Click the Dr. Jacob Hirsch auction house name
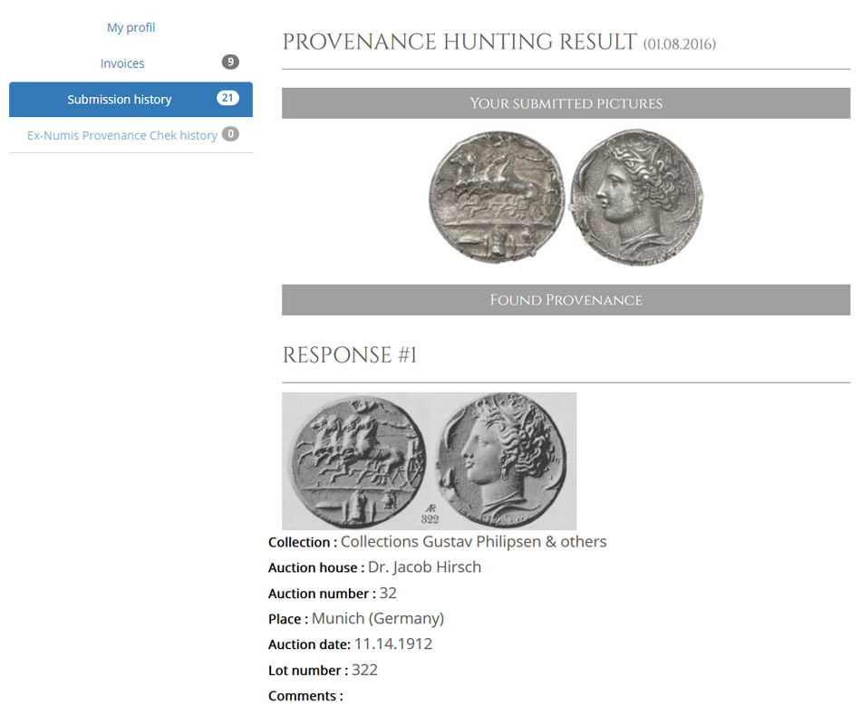 pos(424,567)
